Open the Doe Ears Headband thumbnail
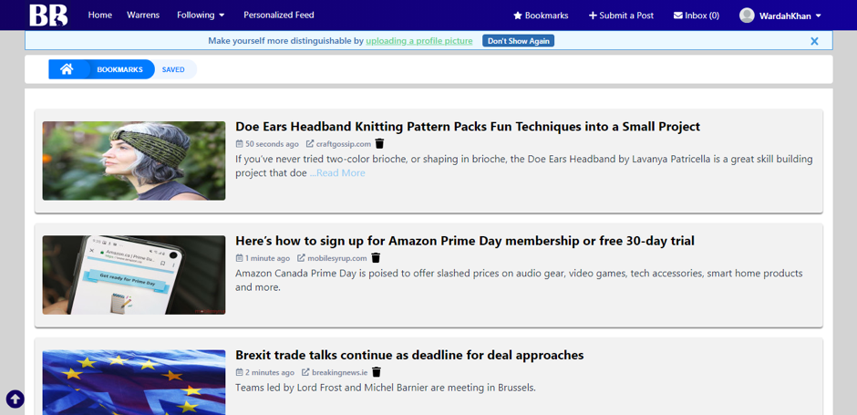The width and height of the screenshot is (857, 415). tap(134, 161)
